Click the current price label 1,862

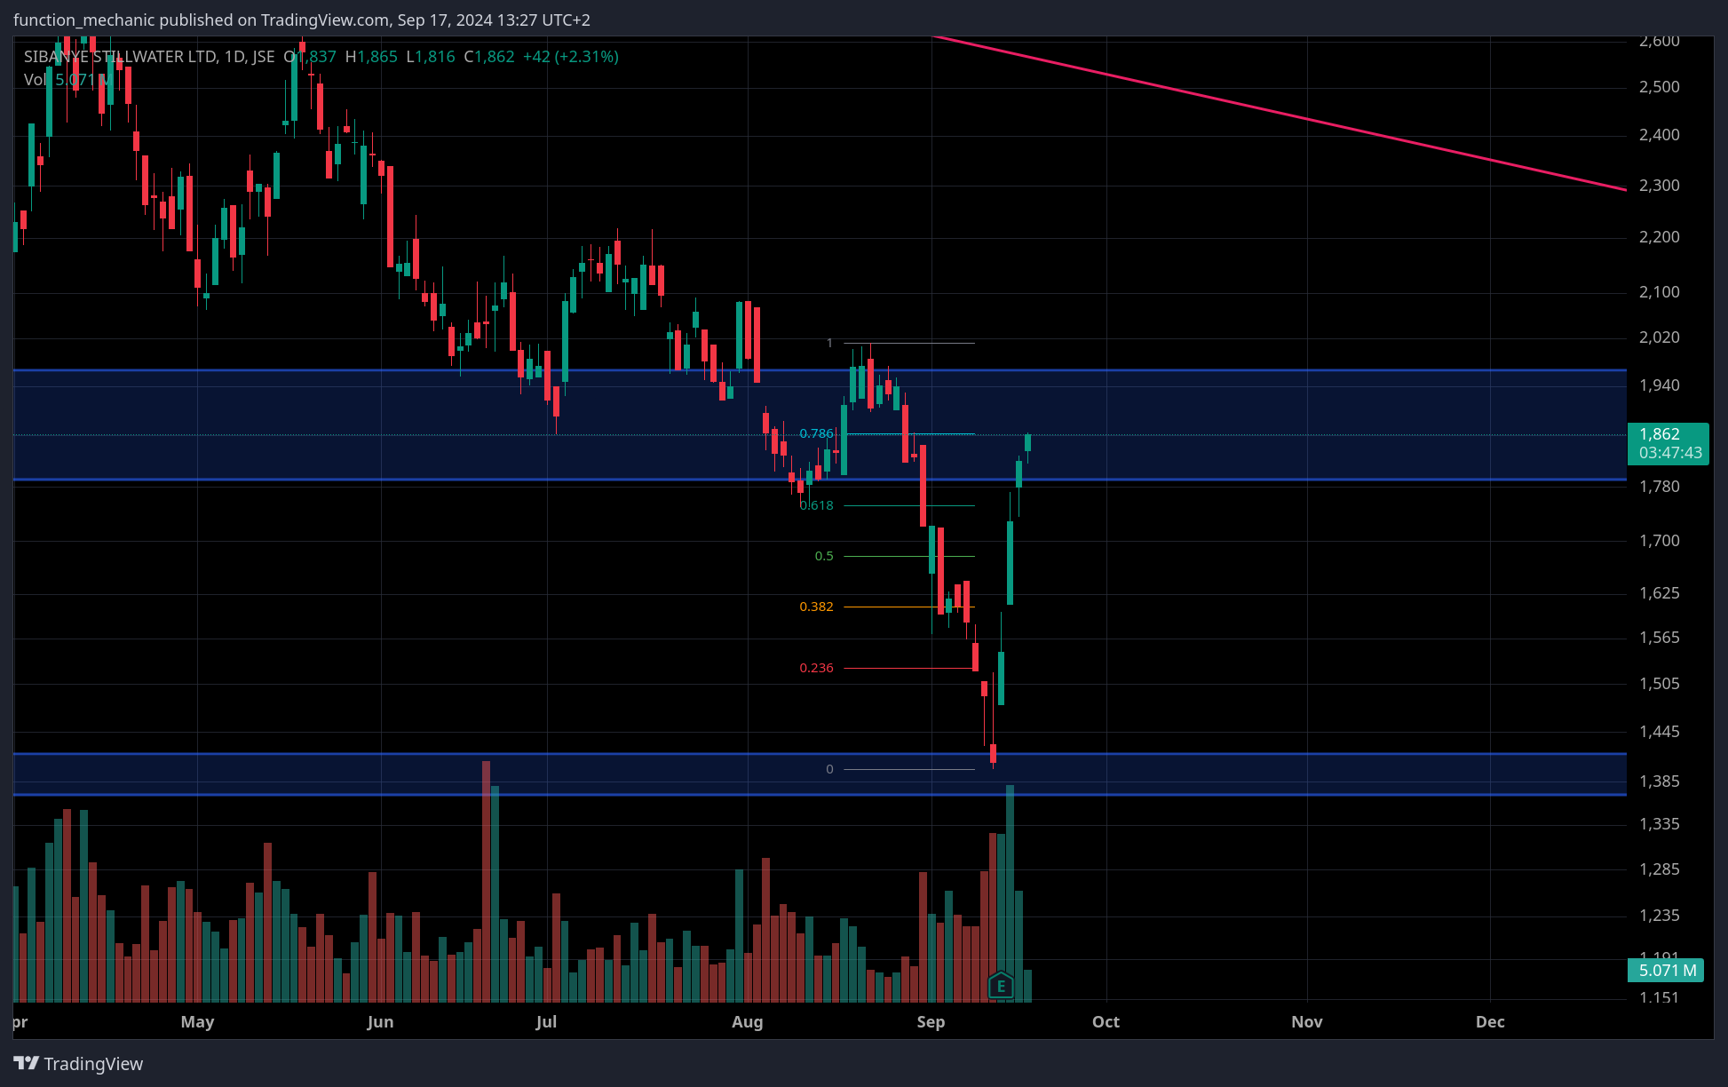[1660, 434]
